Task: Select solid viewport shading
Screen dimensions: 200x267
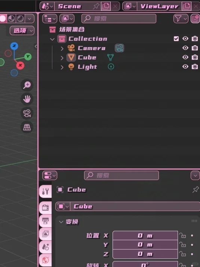Action: [x=3, y=18]
